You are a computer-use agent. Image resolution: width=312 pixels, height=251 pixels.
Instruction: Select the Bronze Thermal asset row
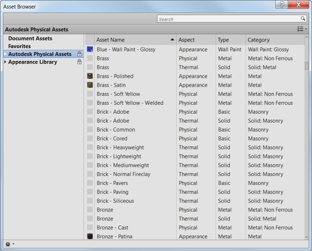click(195, 219)
